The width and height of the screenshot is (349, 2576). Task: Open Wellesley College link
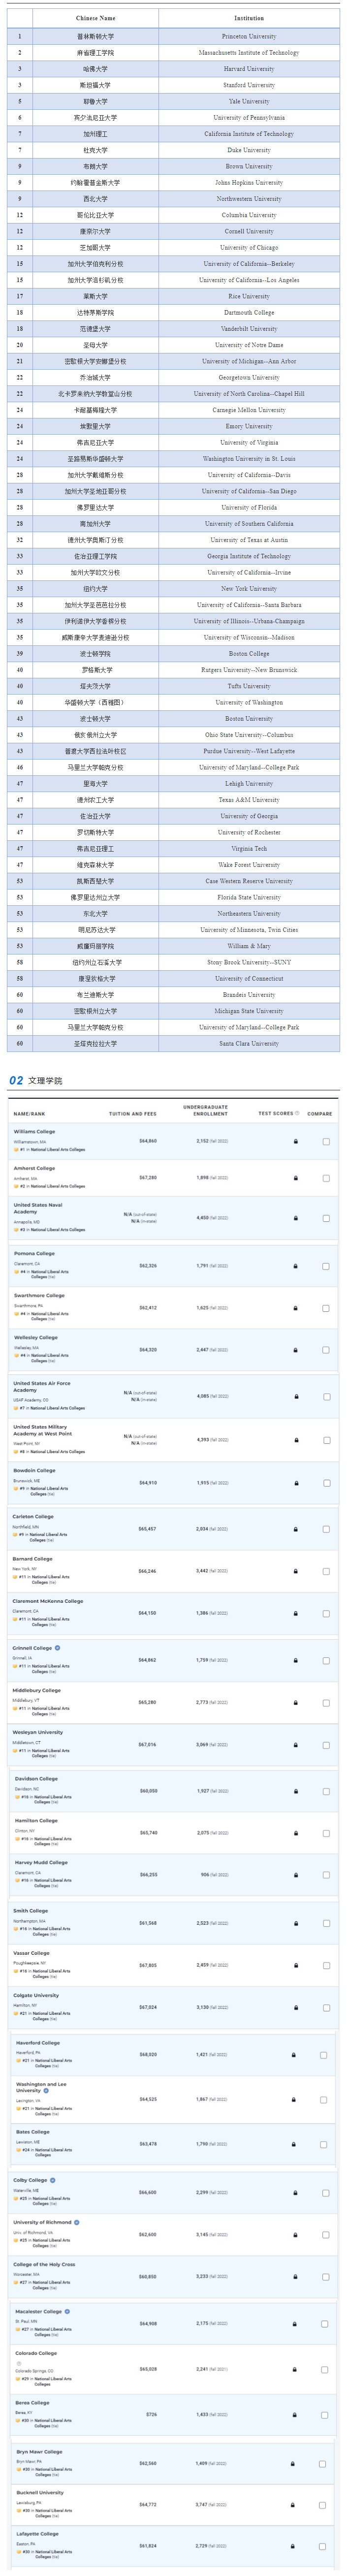click(35, 1337)
